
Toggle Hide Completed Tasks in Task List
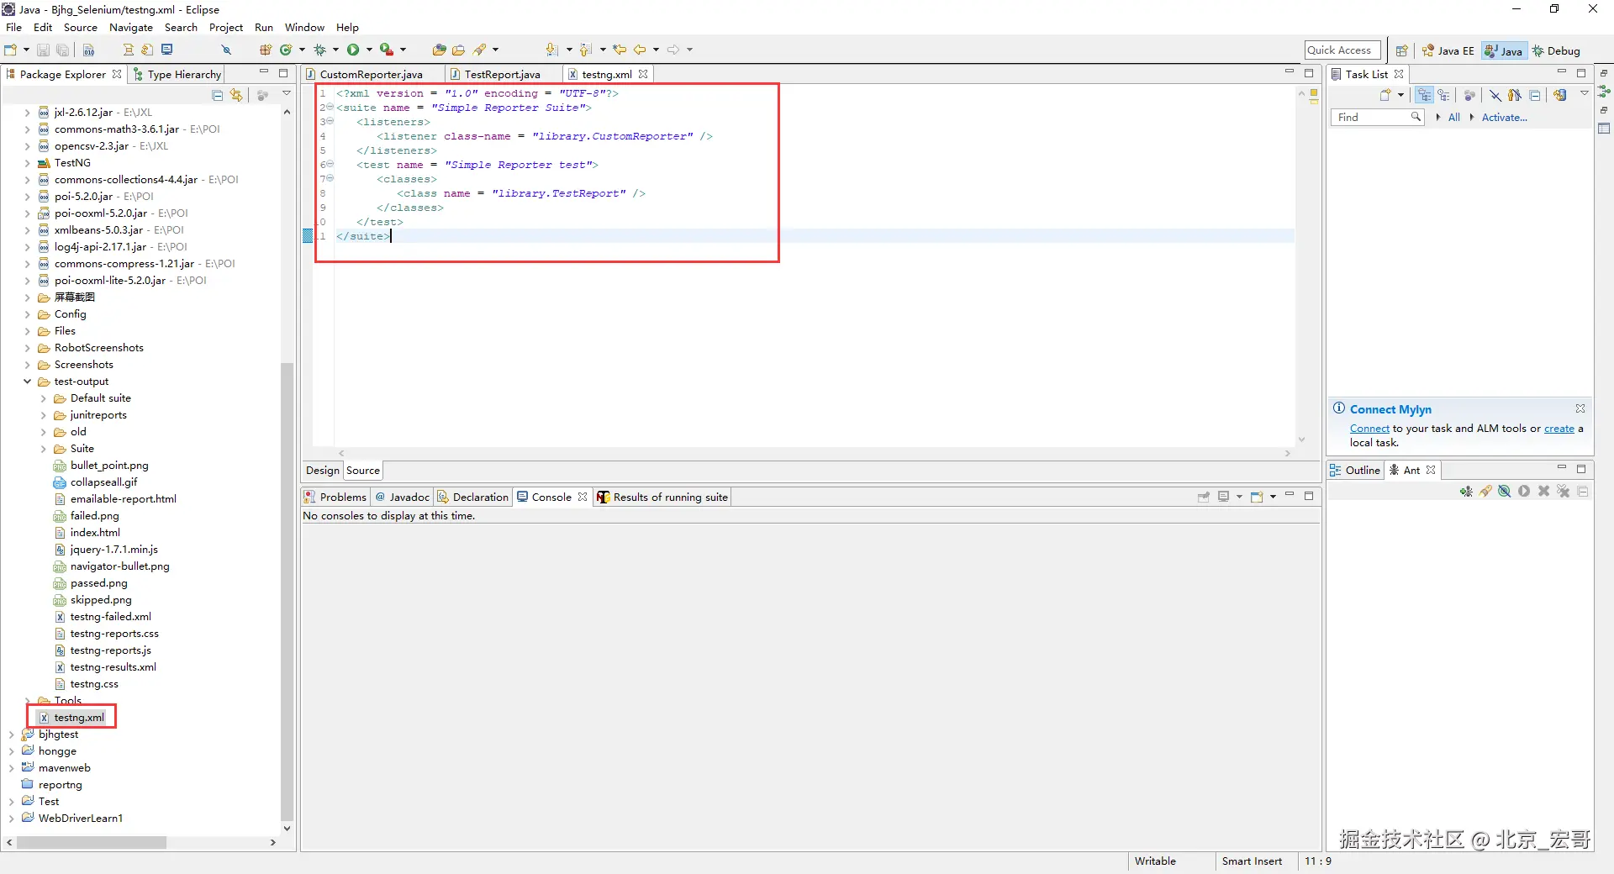point(1495,95)
